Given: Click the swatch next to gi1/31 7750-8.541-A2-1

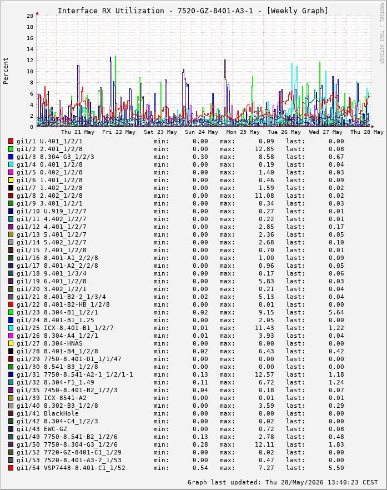Looking at the screenshot, I should (11, 374).
